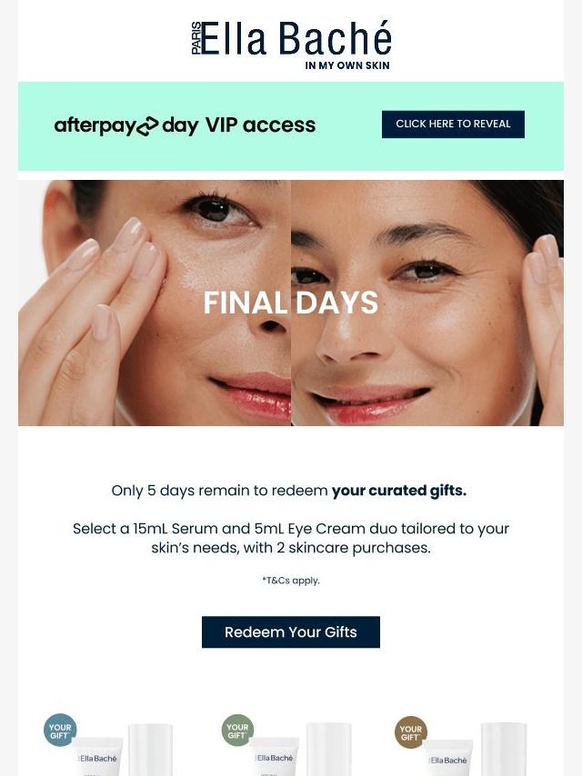582x776 pixels.
Task: Click the third gift product tube image
Action: click(448, 758)
